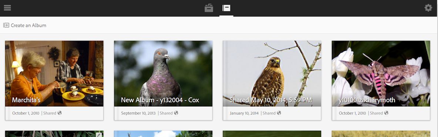Click the date September 10, 2013
Image resolution: width=438 pixels, height=137 pixels.
[x=139, y=113]
